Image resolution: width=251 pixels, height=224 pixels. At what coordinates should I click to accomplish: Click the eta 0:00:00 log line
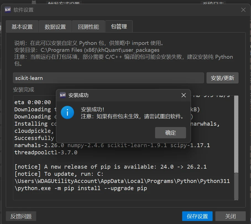coord(33,102)
